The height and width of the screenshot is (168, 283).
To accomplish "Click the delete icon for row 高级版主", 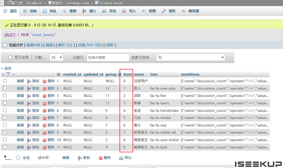I will 44,140.
